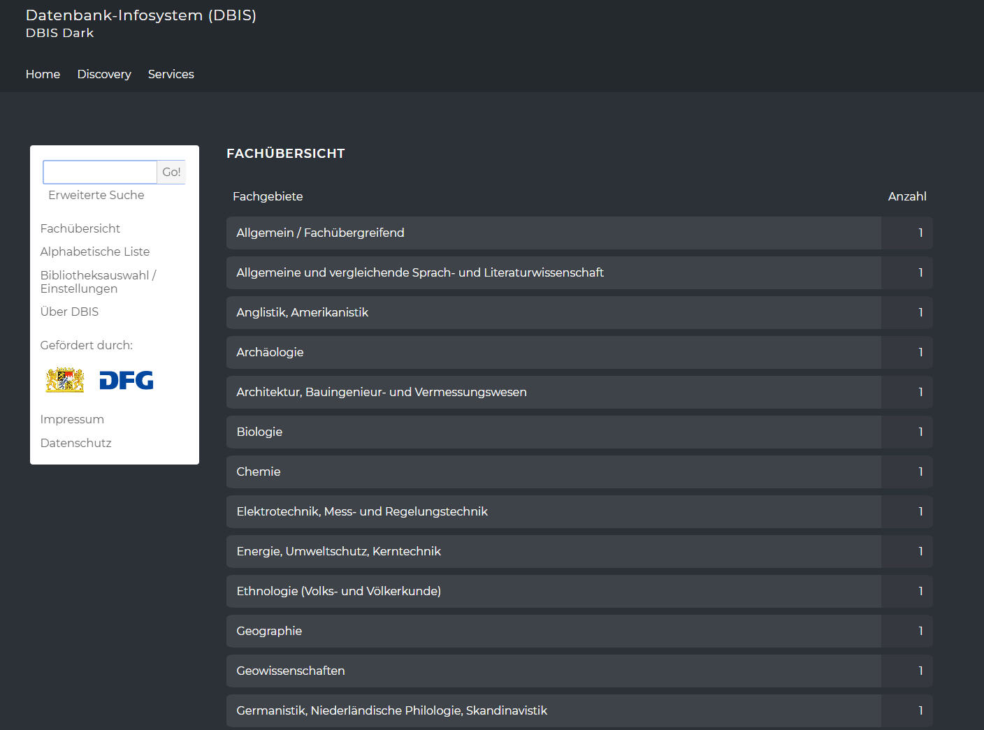Focus the search input field

100,172
